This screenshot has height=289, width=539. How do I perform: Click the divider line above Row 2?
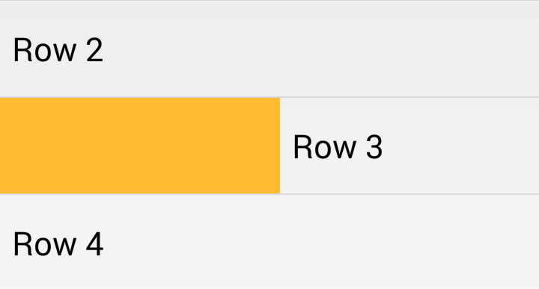pos(269,0)
